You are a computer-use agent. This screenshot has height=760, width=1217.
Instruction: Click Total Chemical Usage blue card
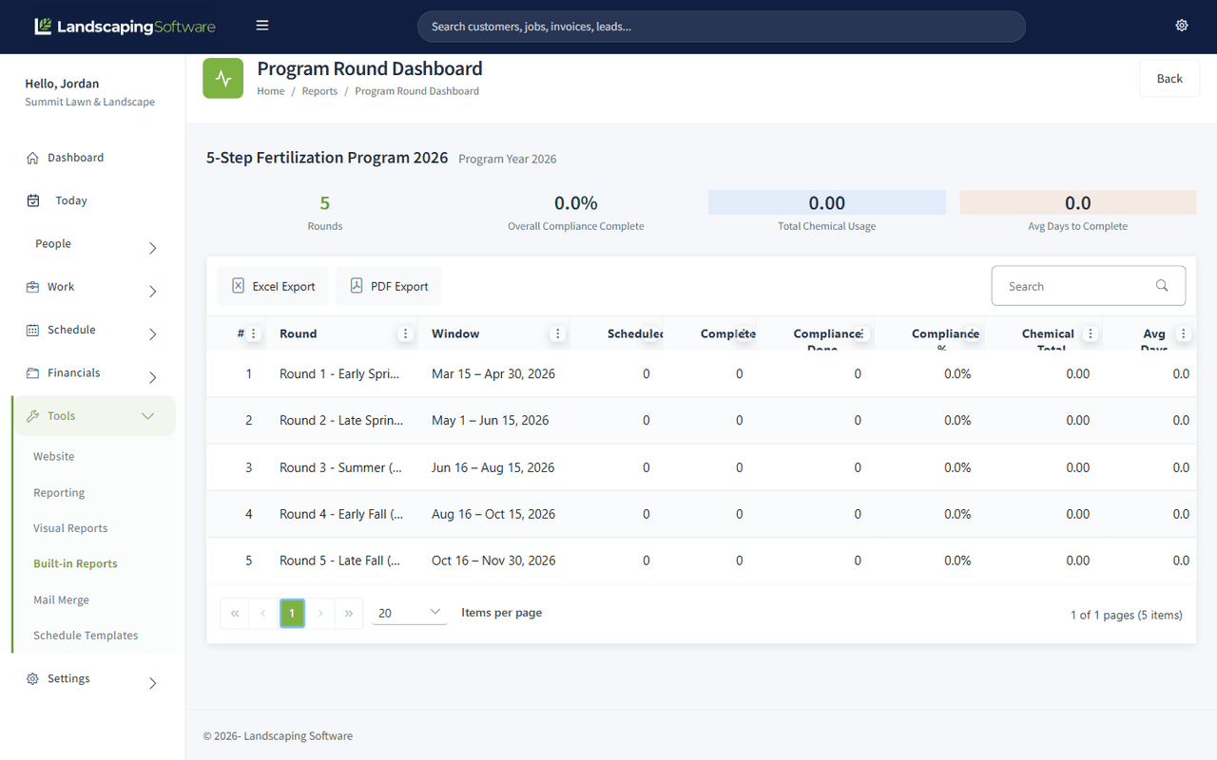(827, 202)
